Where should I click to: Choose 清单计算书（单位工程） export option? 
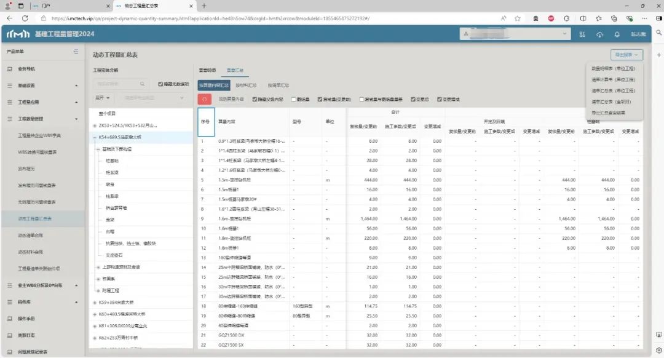tap(613, 79)
